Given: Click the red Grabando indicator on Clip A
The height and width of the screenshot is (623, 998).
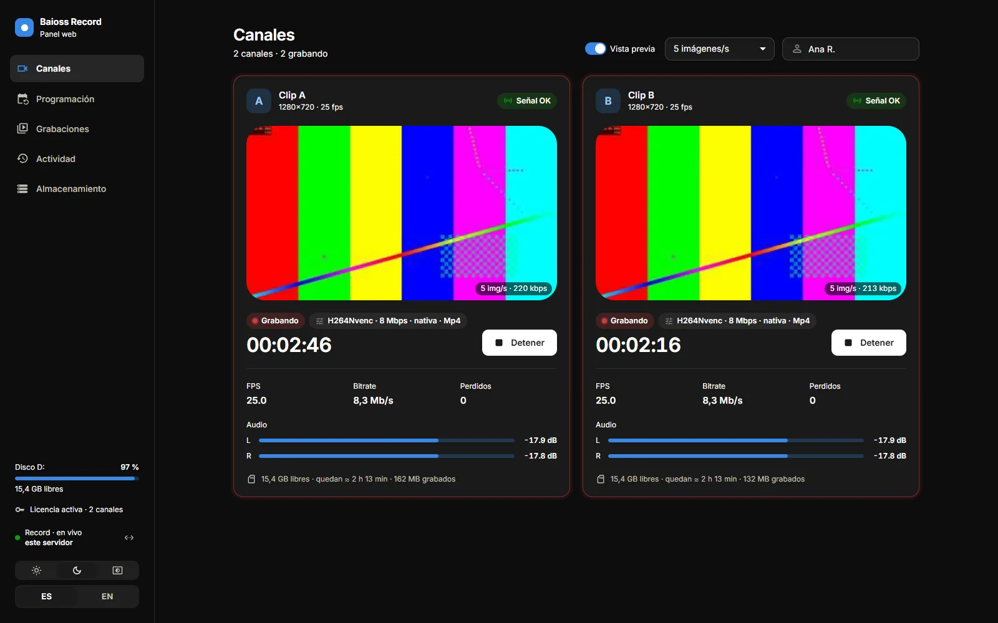Looking at the screenshot, I should click(x=275, y=321).
